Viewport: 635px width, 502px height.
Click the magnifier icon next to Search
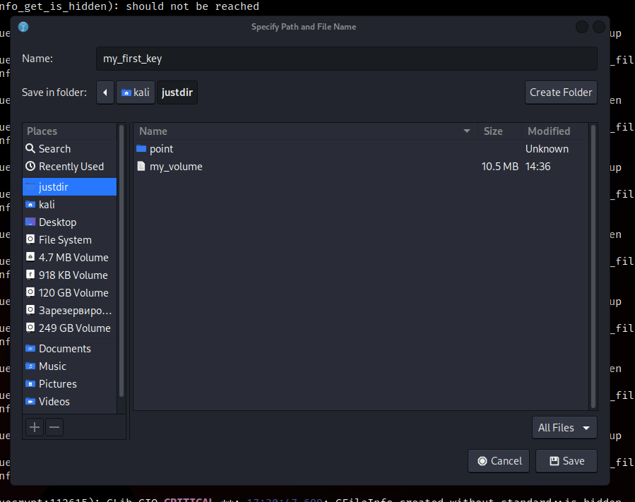coord(30,148)
